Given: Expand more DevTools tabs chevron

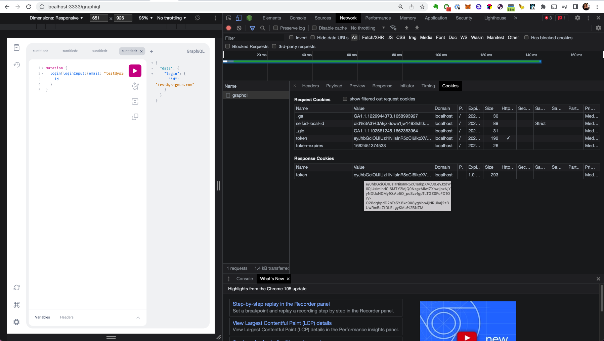Looking at the screenshot, I should click(x=516, y=18).
